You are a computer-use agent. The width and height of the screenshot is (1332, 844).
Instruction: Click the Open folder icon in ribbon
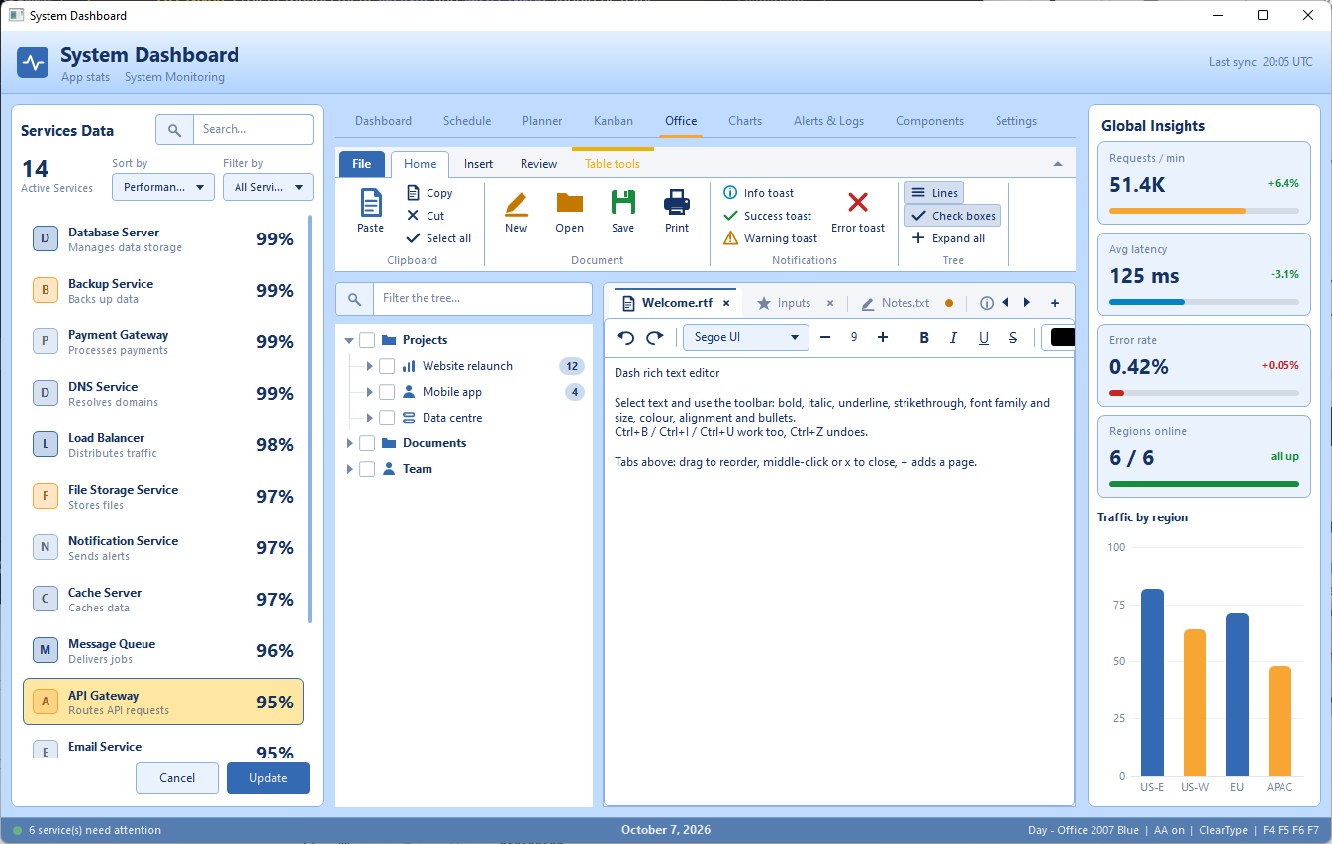pos(569,202)
